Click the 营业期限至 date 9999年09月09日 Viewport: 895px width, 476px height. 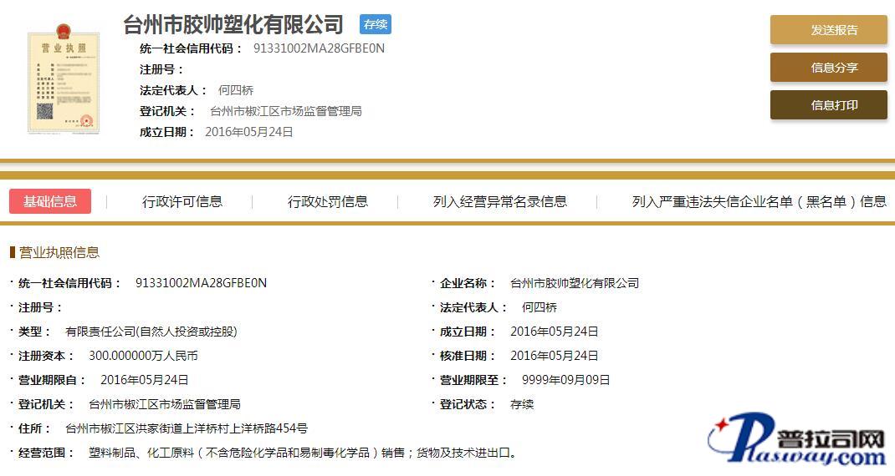565,380
